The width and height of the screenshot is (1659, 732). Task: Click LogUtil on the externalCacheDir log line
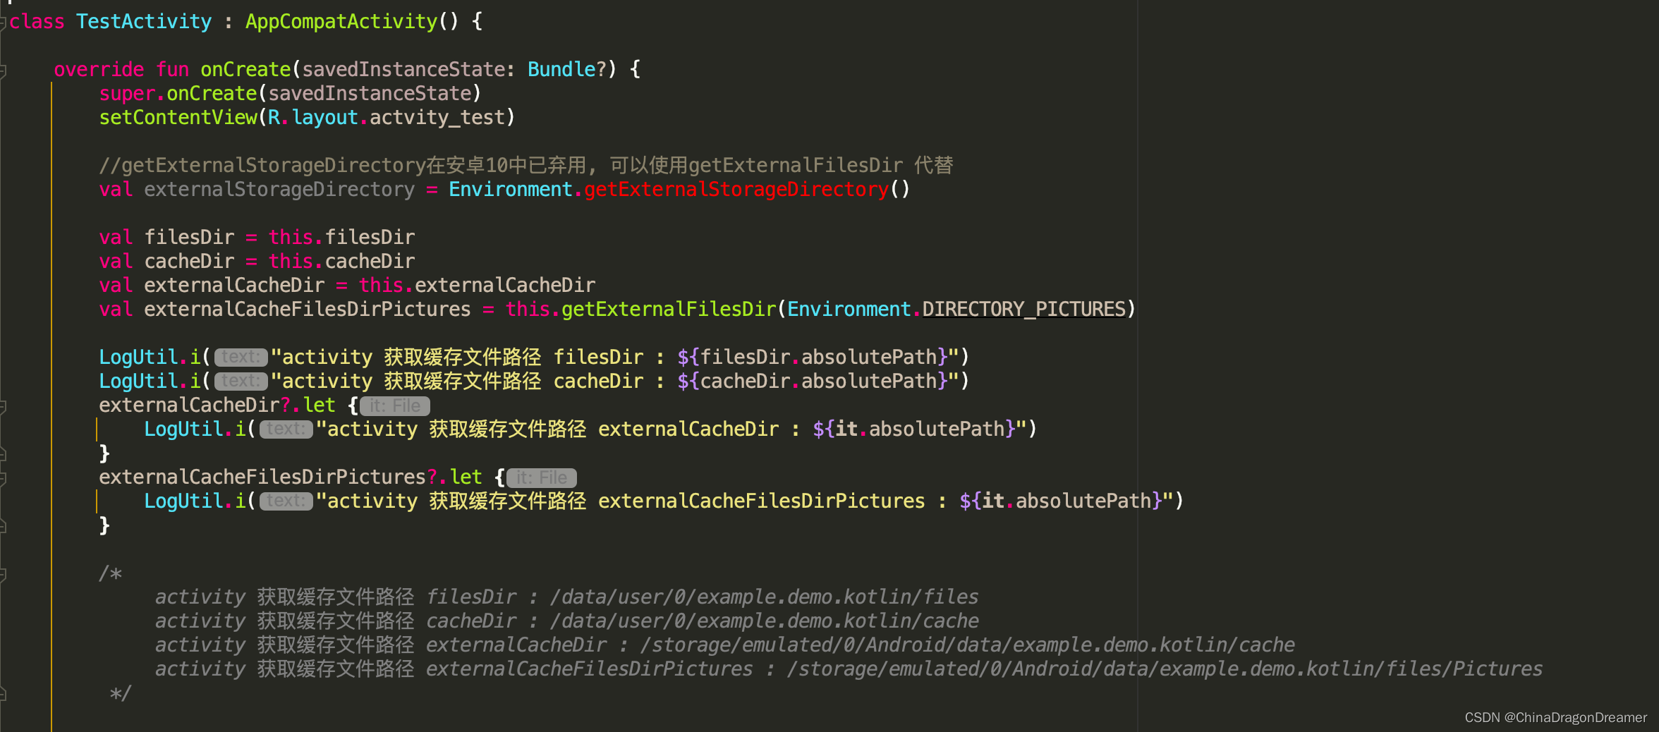click(x=183, y=429)
